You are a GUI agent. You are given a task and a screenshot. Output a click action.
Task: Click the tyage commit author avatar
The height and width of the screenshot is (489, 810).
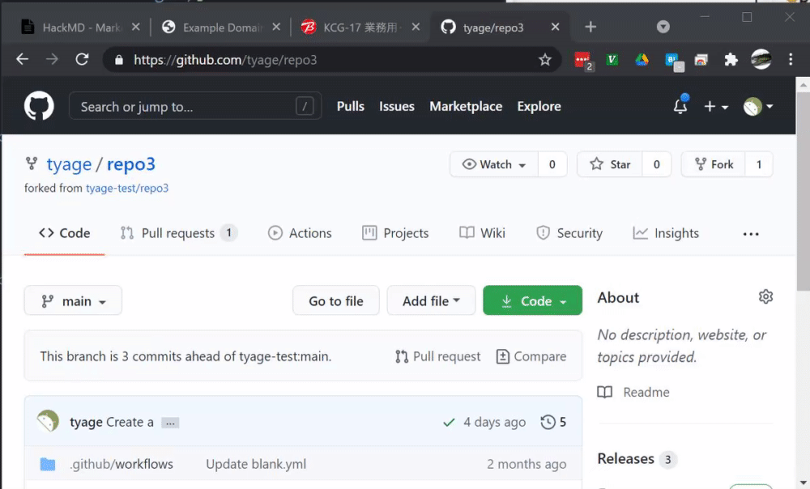click(48, 421)
